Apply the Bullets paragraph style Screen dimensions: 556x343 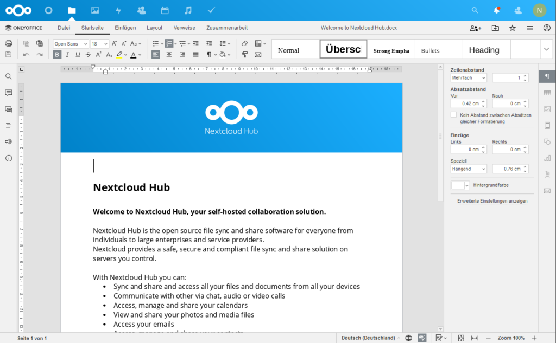click(439, 49)
